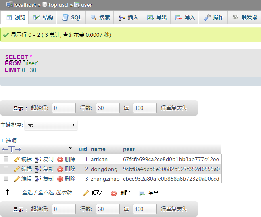
Task: Click the full texts arrows toggle icon
Action: coord(12,149)
